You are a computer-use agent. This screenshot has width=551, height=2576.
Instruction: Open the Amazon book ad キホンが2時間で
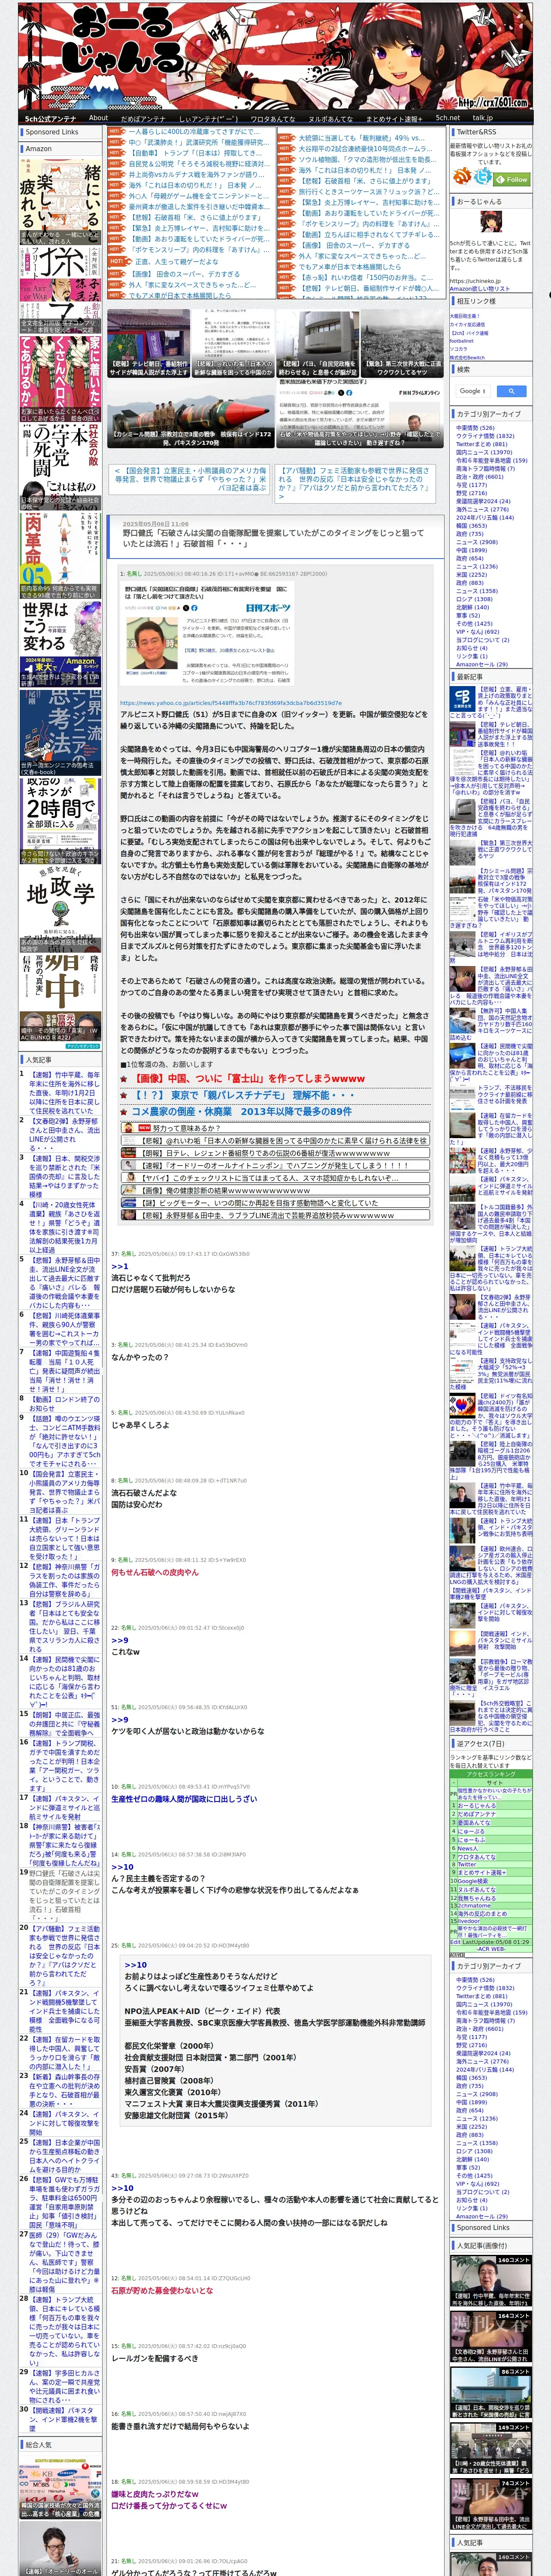[60, 820]
